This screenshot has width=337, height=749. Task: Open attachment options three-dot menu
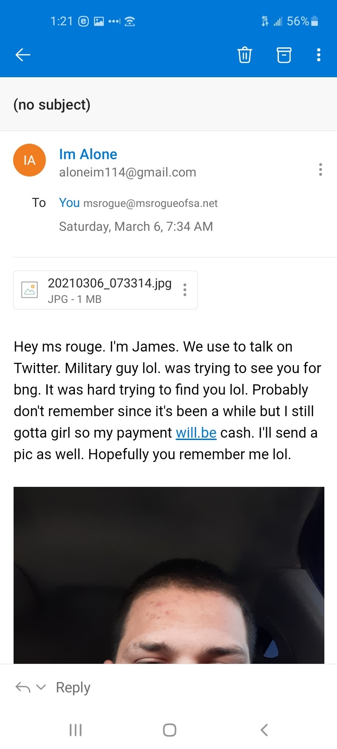pyautogui.click(x=185, y=290)
